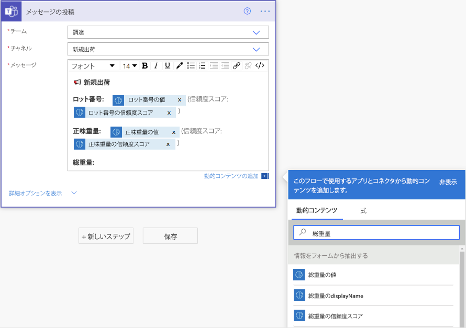Image resolution: width=466 pixels, height=328 pixels.
Task: Click the plus icon beside 動的コンテンツの追加
Action: [265, 176]
